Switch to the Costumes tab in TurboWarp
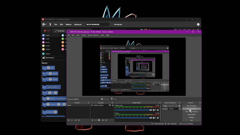 (x=60, y=31)
